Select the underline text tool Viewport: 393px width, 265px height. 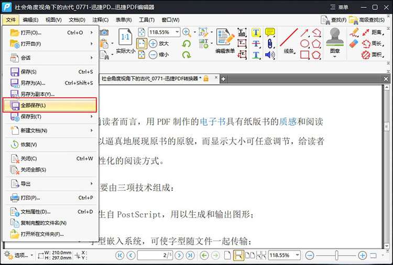[256, 54]
